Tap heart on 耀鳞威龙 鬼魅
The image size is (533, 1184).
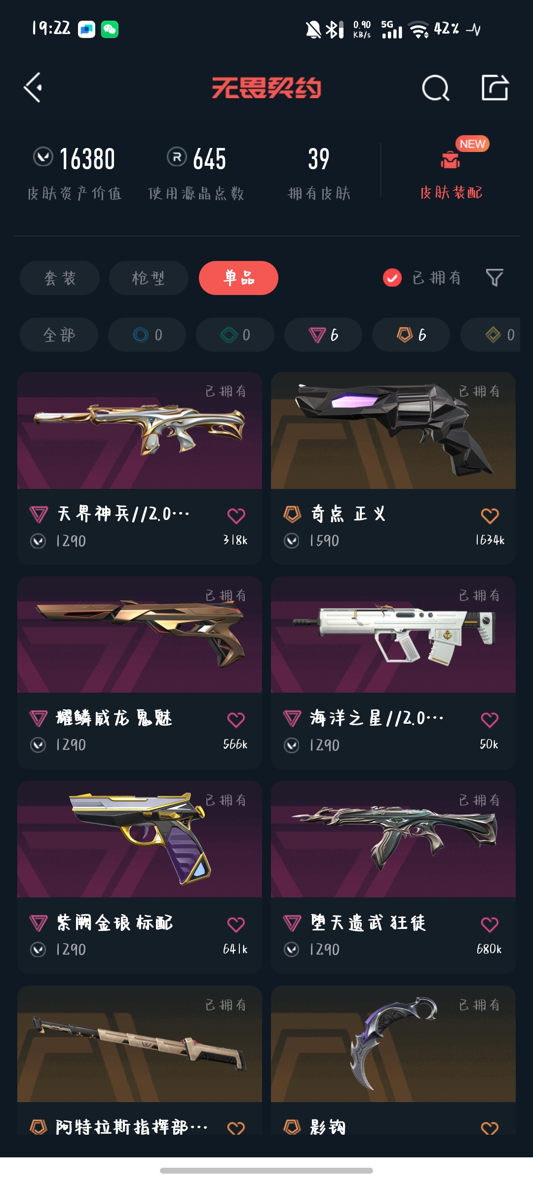click(x=236, y=720)
